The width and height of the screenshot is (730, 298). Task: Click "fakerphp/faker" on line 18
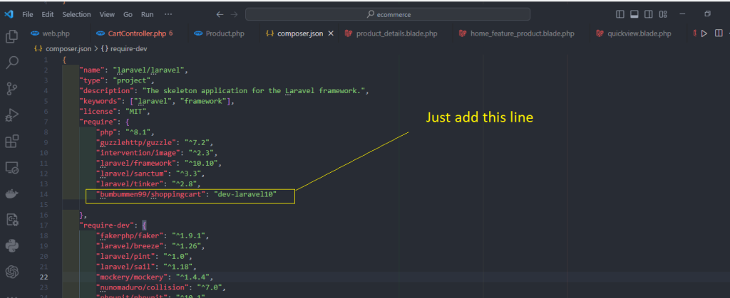point(130,236)
